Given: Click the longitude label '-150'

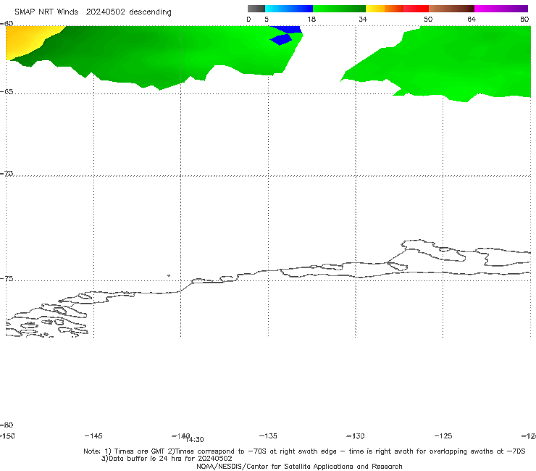Looking at the screenshot, I should (x=7, y=436).
